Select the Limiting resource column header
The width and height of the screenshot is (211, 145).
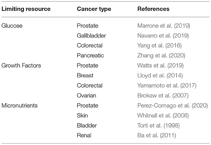[26, 9]
